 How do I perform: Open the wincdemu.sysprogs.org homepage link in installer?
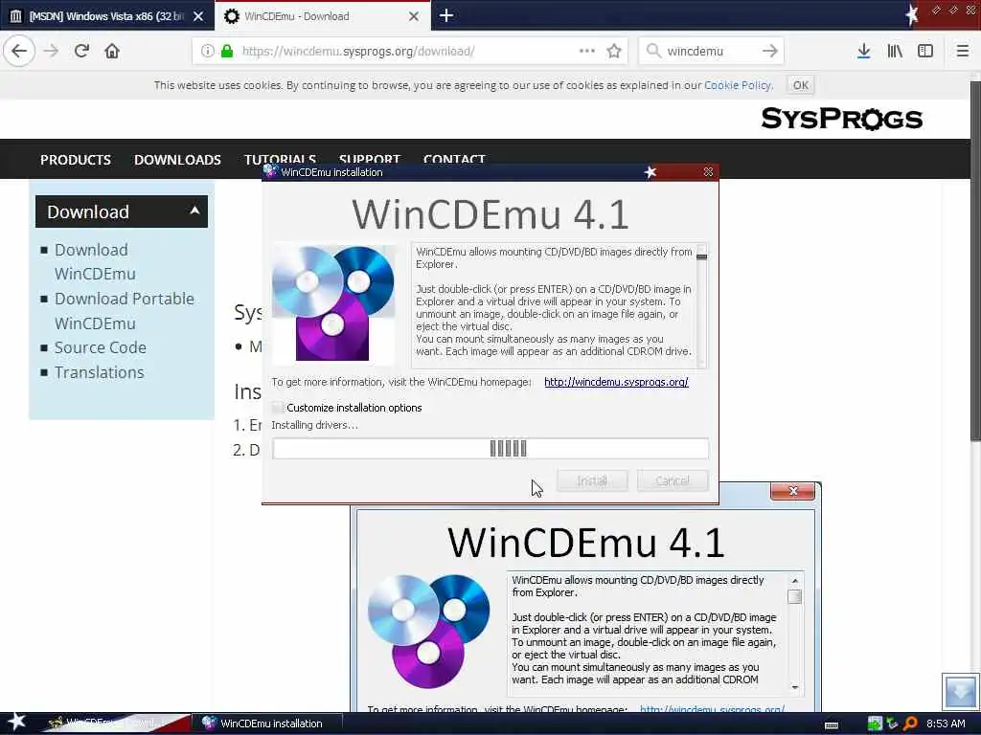[616, 382]
